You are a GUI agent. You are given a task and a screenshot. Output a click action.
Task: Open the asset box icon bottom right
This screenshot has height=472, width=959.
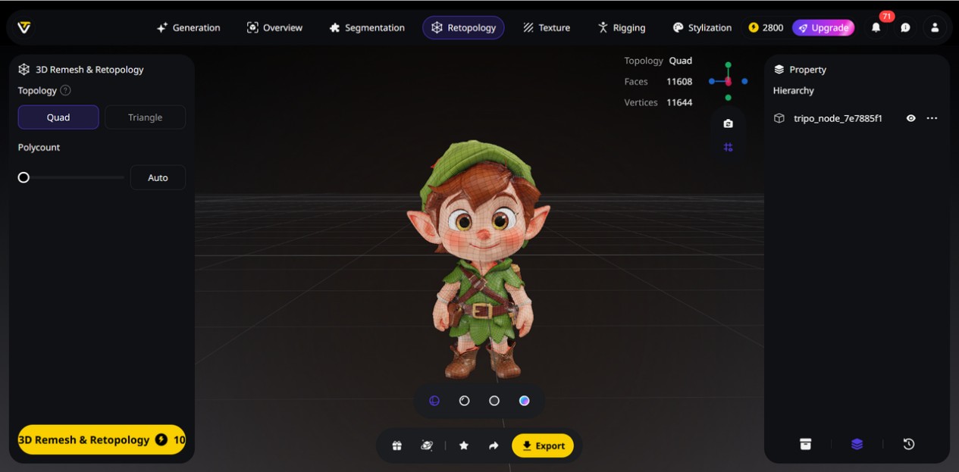(805, 444)
